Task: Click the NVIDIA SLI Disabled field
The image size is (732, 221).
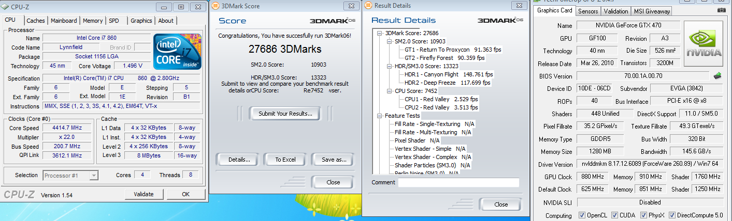Action: [x=650, y=202]
